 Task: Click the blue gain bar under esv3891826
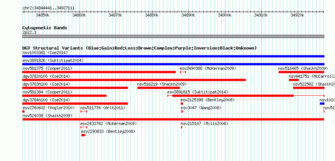173,64
